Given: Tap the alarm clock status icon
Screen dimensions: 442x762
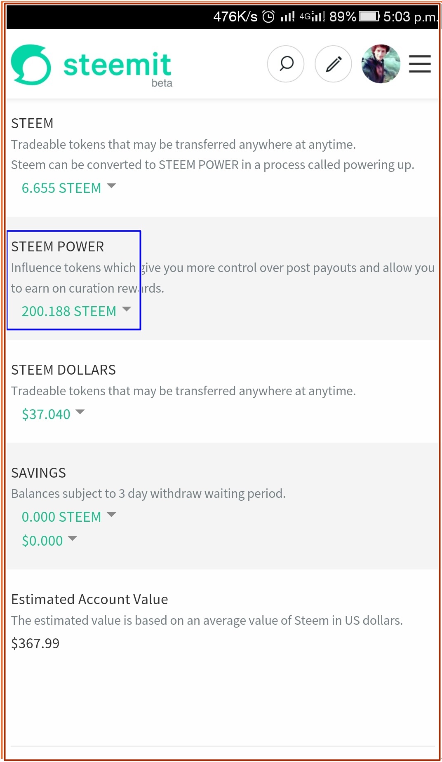Looking at the screenshot, I should 268,16.
